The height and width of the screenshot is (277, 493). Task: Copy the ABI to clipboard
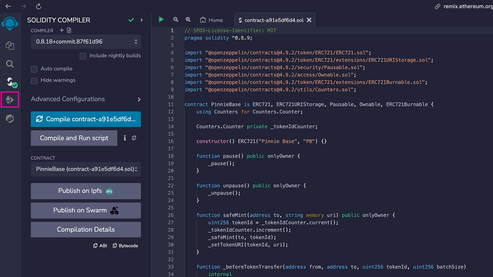click(x=100, y=246)
